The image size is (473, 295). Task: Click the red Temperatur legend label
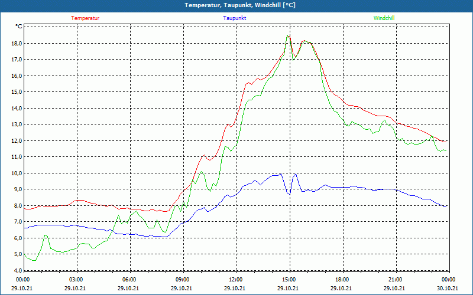tap(85, 18)
